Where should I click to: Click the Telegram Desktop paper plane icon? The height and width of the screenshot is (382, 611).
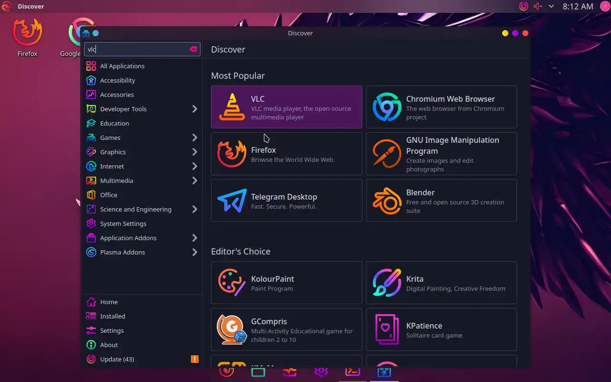click(232, 201)
